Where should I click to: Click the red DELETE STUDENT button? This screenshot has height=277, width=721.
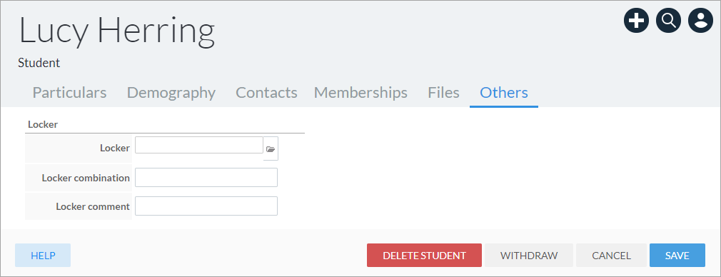click(425, 256)
